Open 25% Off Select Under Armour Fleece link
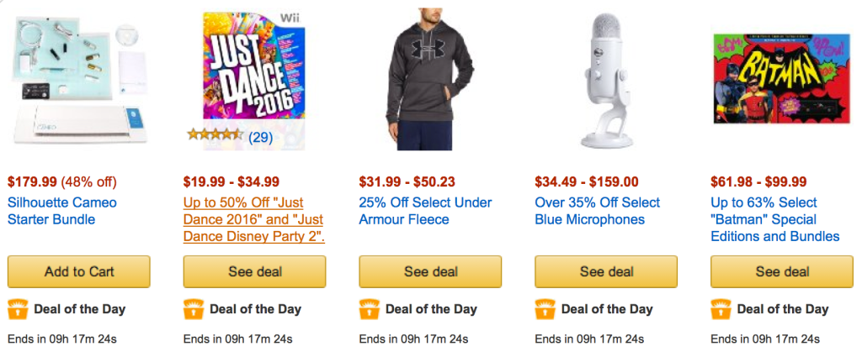 425,211
